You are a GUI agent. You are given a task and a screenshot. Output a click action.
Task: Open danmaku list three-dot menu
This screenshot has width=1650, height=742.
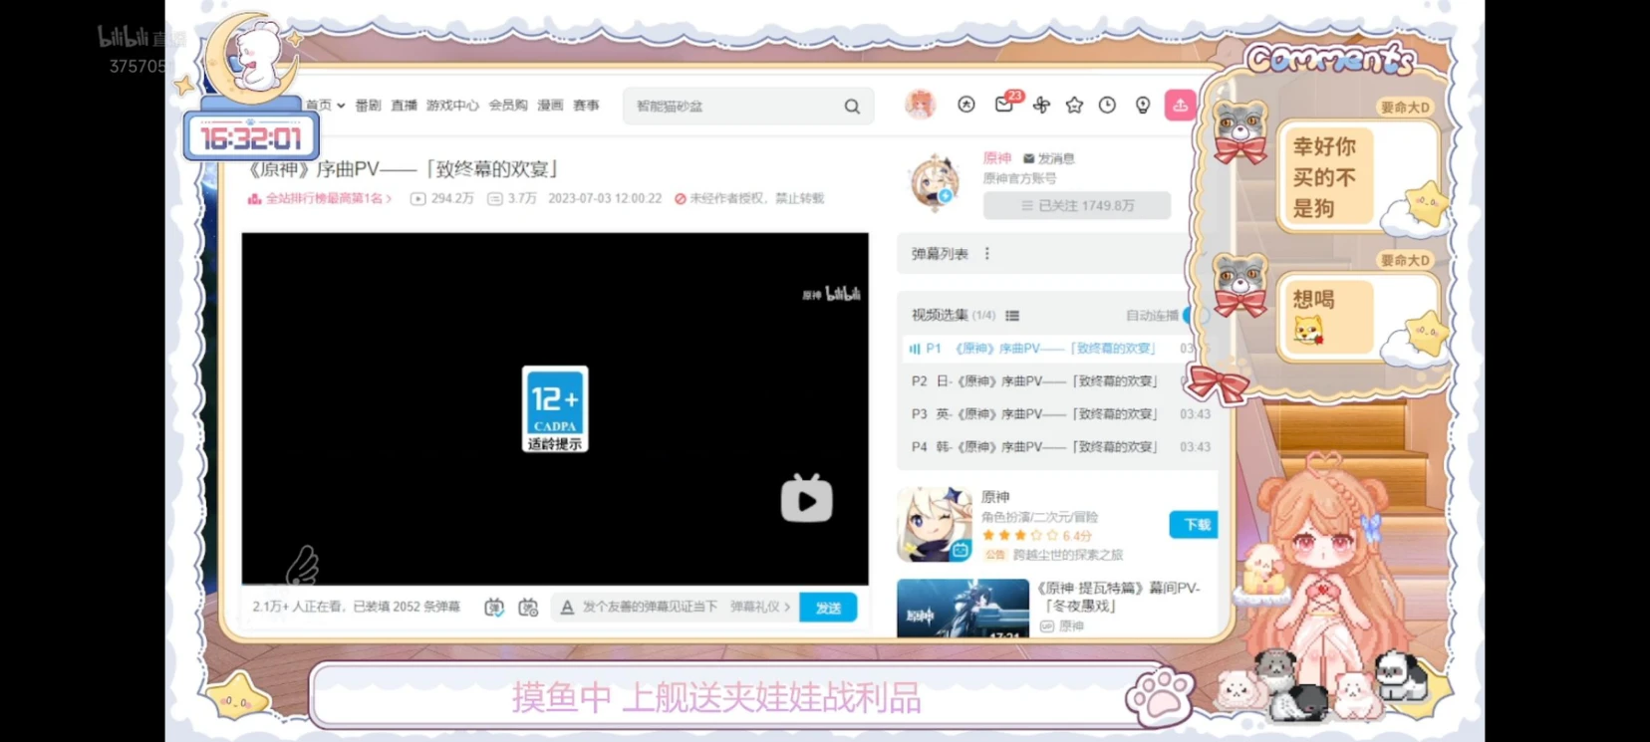coord(987,254)
